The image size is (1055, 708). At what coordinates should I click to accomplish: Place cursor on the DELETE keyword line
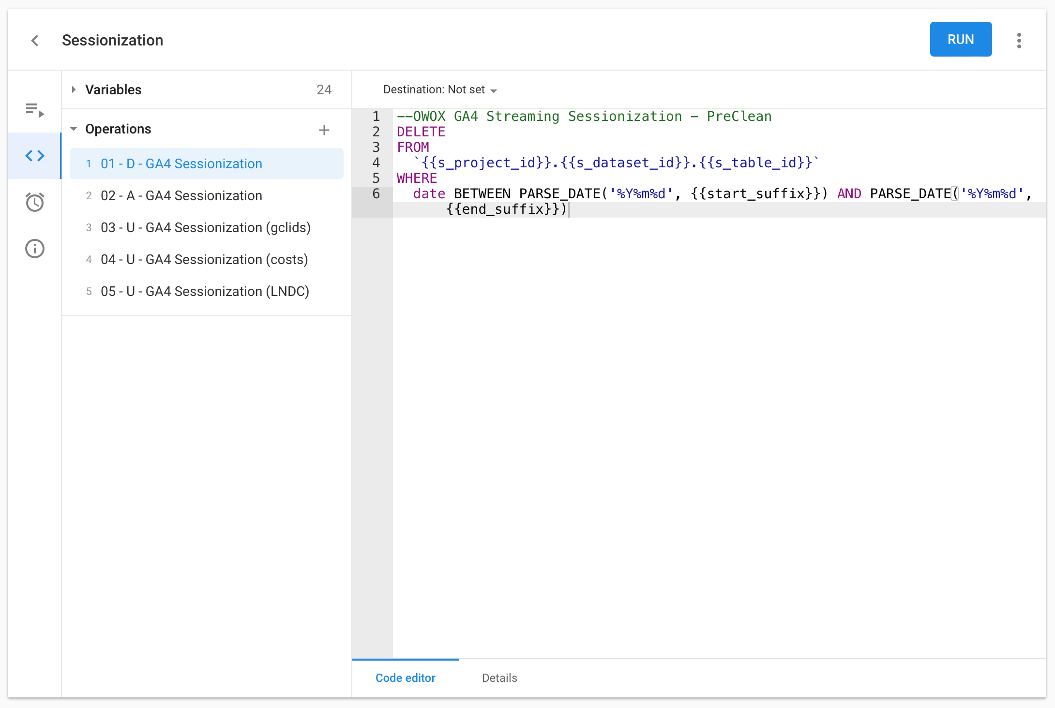click(x=421, y=132)
